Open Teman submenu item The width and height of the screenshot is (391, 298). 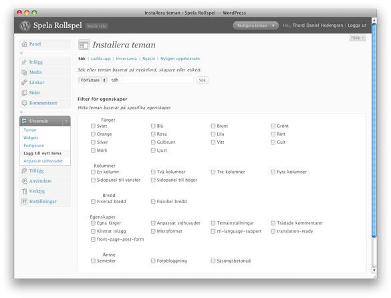(x=30, y=130)
